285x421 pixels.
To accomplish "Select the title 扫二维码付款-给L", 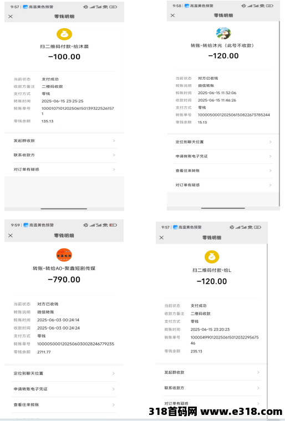I will [212, 270].
